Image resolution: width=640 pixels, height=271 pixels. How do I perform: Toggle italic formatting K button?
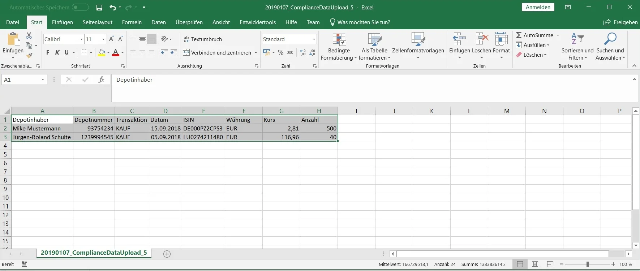57,53
